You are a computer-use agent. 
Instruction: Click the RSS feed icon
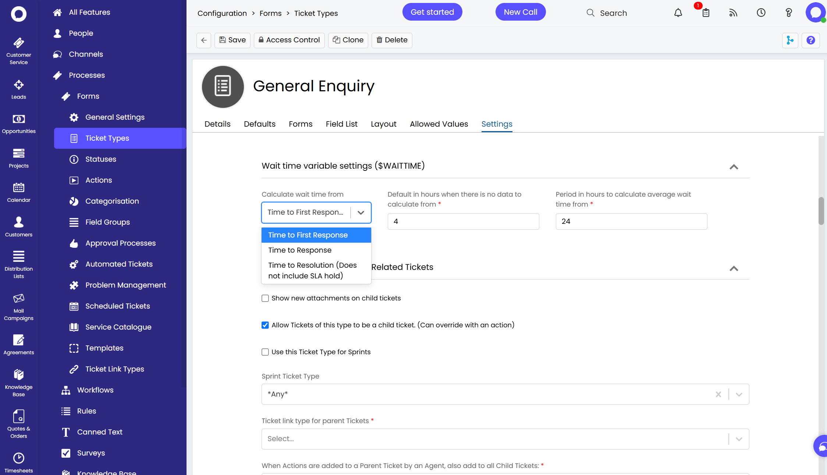point(733,13)
